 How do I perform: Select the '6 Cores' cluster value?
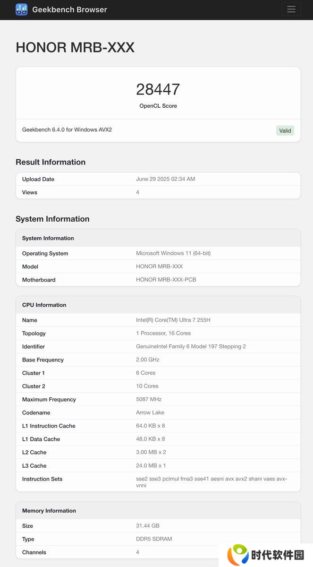(x=146, y=373)
